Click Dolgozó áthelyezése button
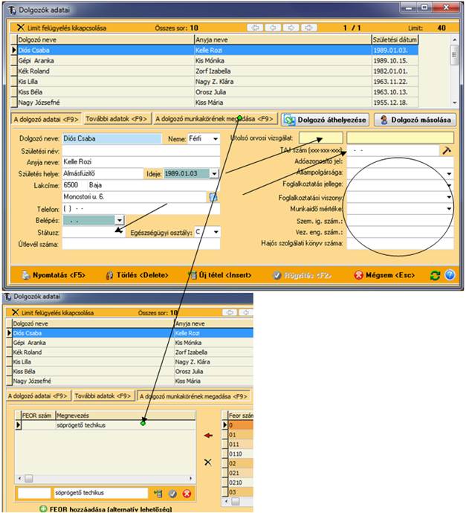466x513 pixels. tap(325, 120)
